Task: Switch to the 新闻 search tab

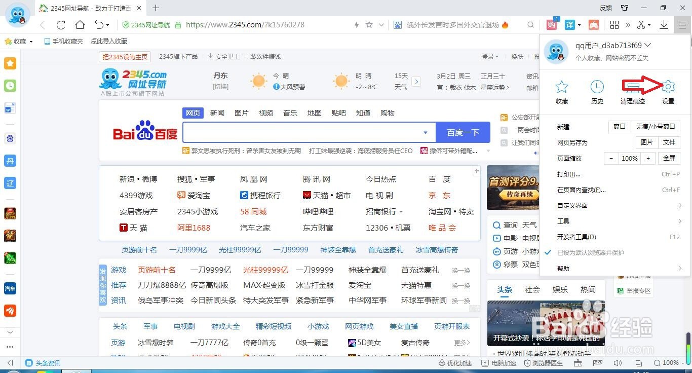Action: tap(217, 113)
